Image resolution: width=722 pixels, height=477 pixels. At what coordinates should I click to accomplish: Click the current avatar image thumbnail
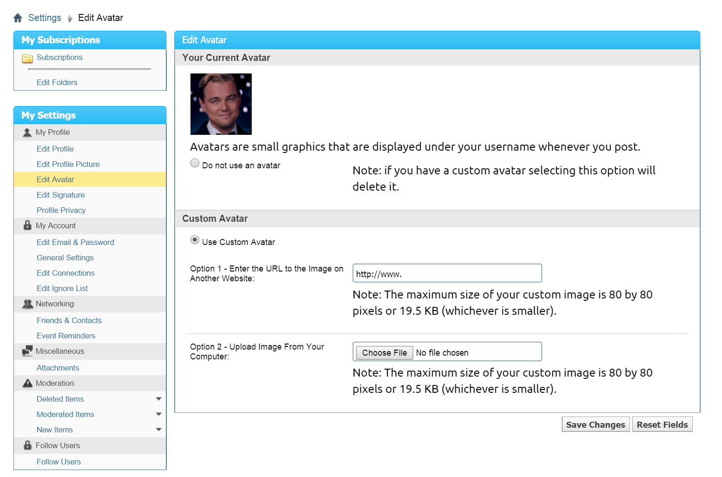point(221,104)
